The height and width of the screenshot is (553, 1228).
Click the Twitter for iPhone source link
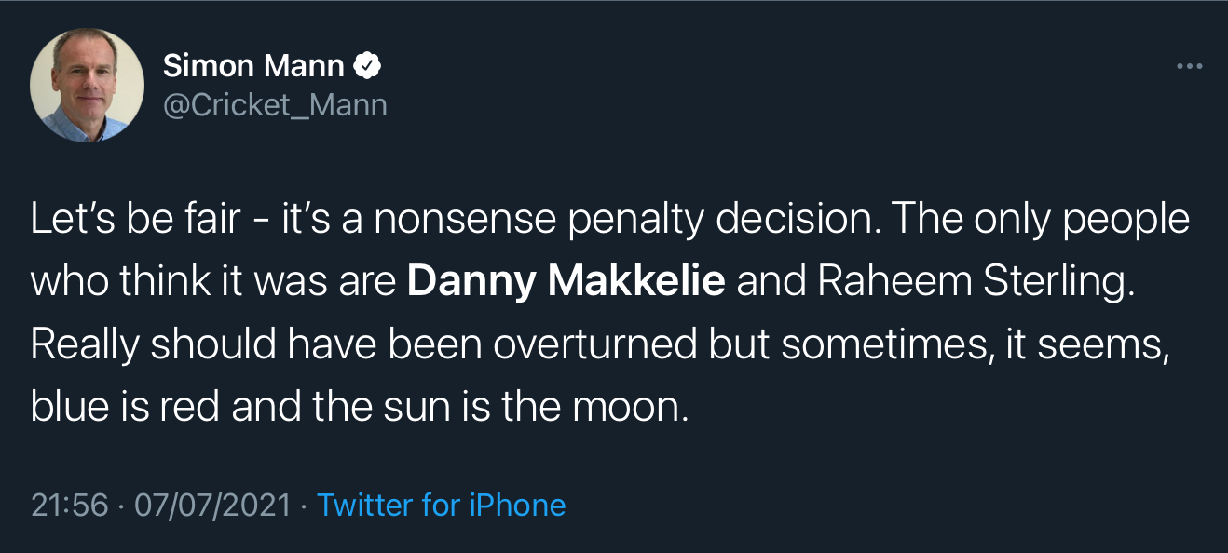click(441, 505)
